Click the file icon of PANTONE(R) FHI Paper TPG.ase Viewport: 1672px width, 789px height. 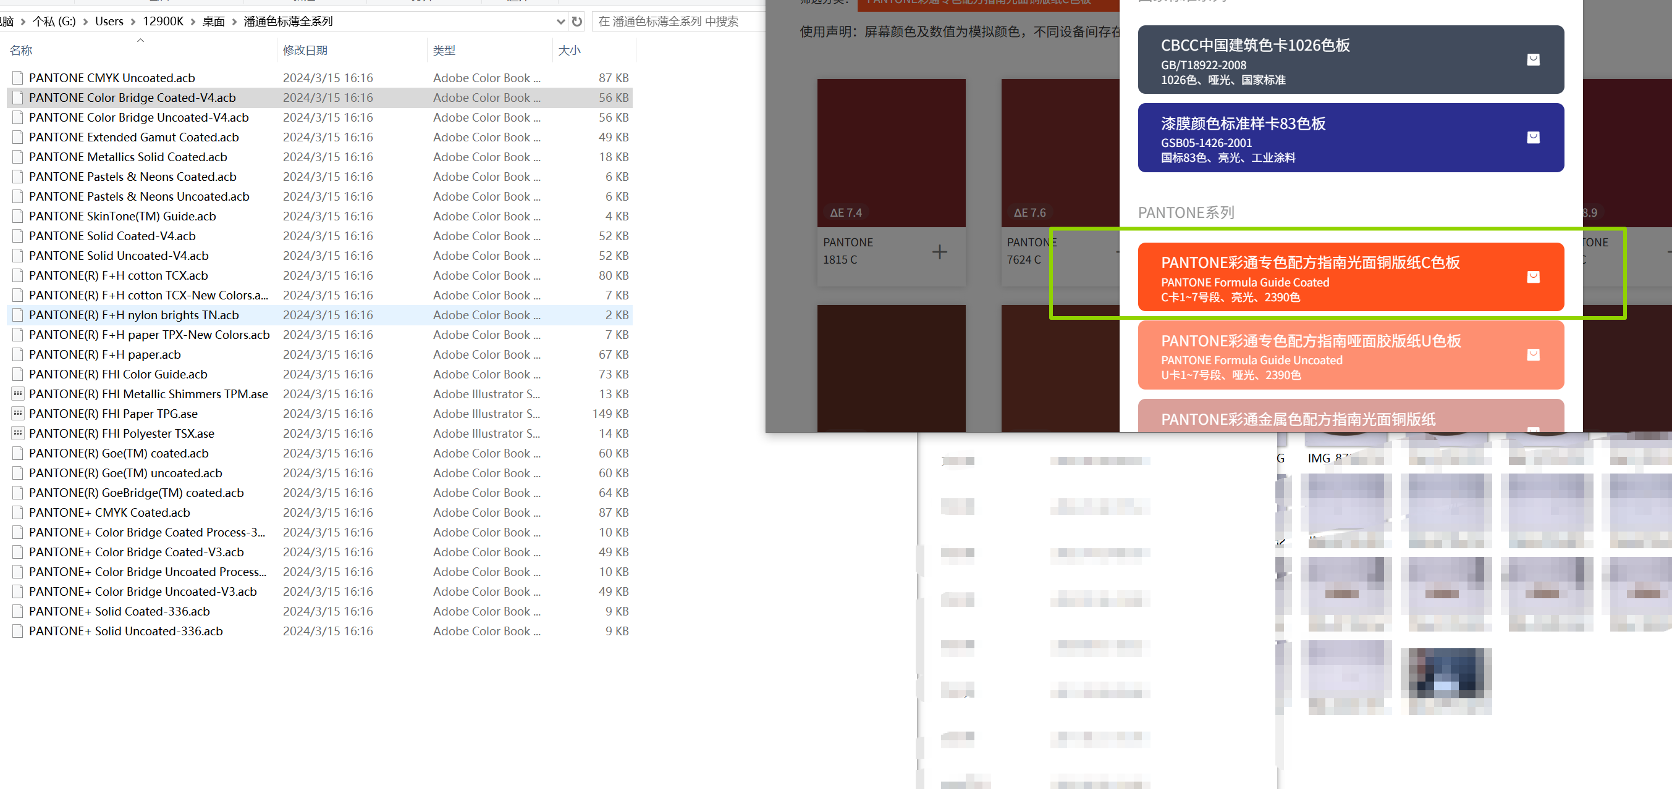(17, 414)
